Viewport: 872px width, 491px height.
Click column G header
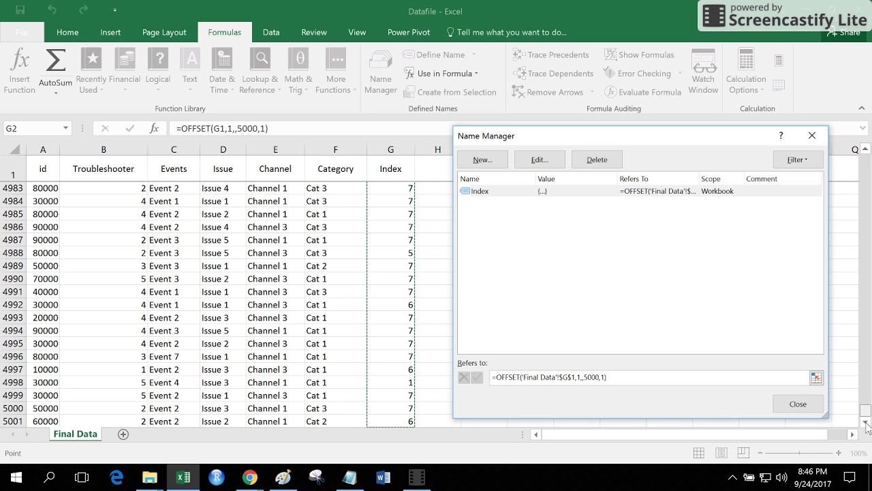[x=390, y=149]
